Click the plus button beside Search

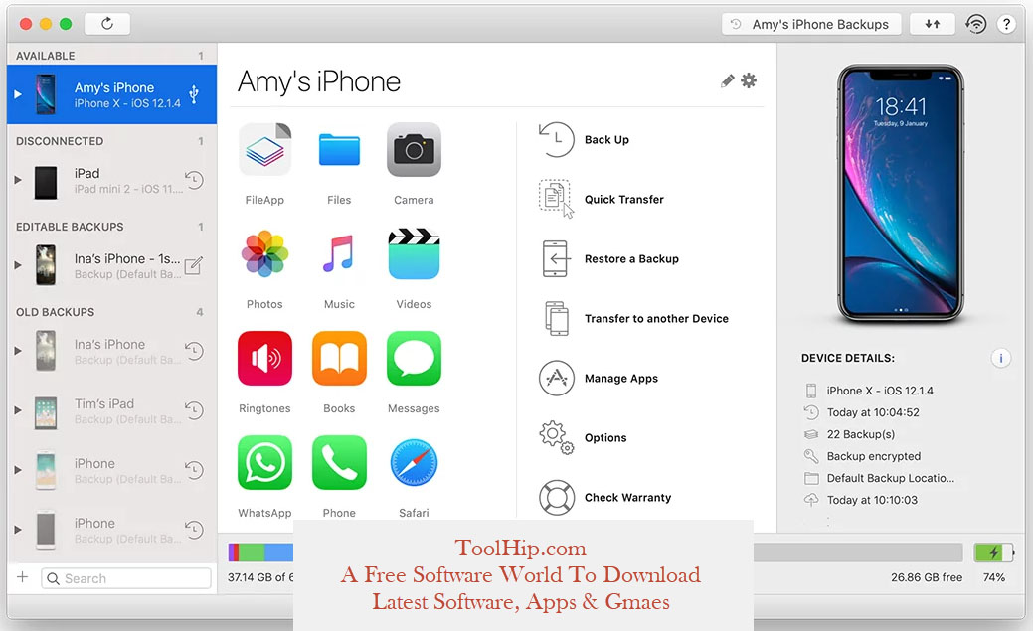(23, 577)
